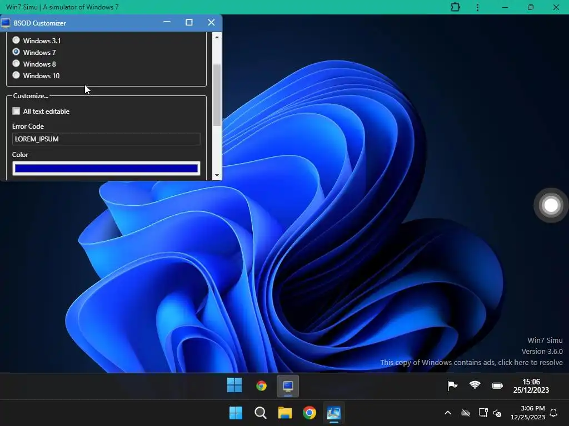Click the scrollbar down arrow in BSOD Customizer
The width and height of the screenshot is (569, 426).
point(217,175)
